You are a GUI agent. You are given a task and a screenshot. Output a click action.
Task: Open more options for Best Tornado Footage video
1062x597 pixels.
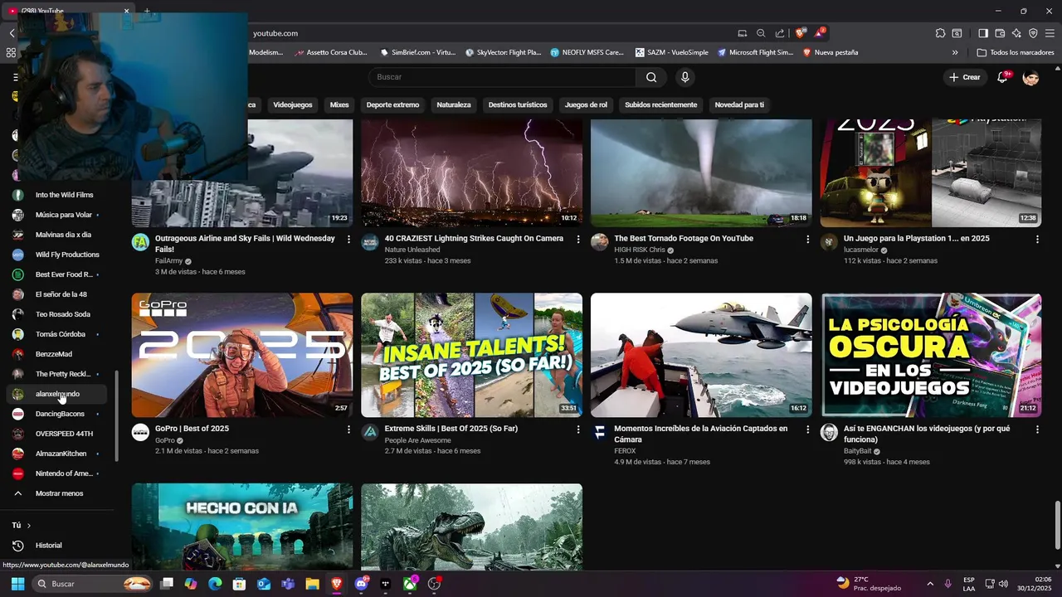(x=808, y=239)
